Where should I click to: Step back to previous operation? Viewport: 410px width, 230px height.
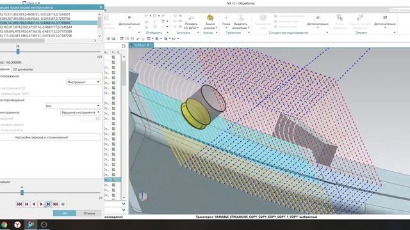pos(27,204)
